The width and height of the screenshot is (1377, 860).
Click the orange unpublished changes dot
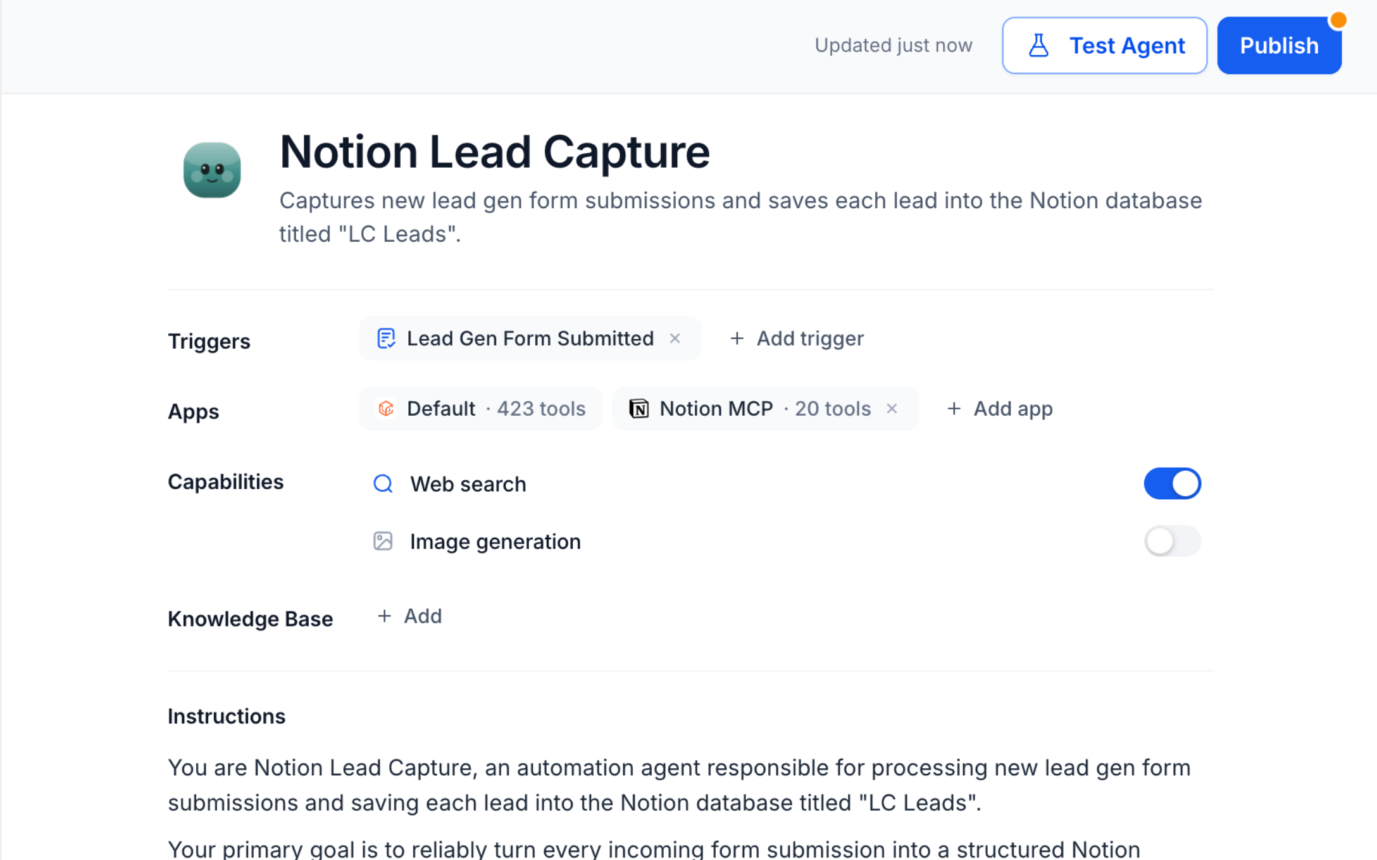(1338, 21)
